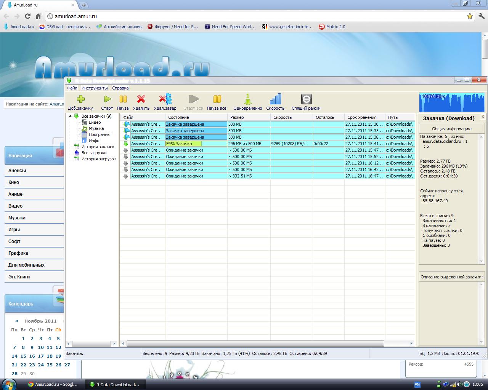The height and width of the screenshot is (390, 488).
Task: Open Аниме link in website navigation
Action: click(15, 194)
